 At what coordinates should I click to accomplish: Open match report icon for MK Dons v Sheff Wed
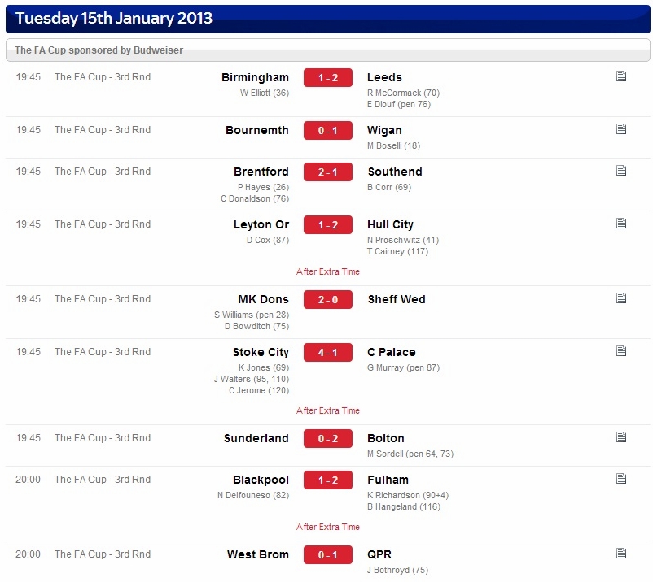(621, 298)
